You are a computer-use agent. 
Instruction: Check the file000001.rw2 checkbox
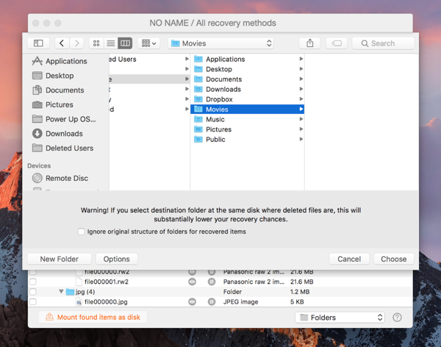click(x=33, y=282)
